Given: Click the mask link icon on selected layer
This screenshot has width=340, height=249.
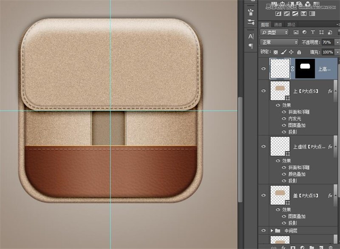Looking at the screenshot, I should pyautogui.click(x=292, y=69).
